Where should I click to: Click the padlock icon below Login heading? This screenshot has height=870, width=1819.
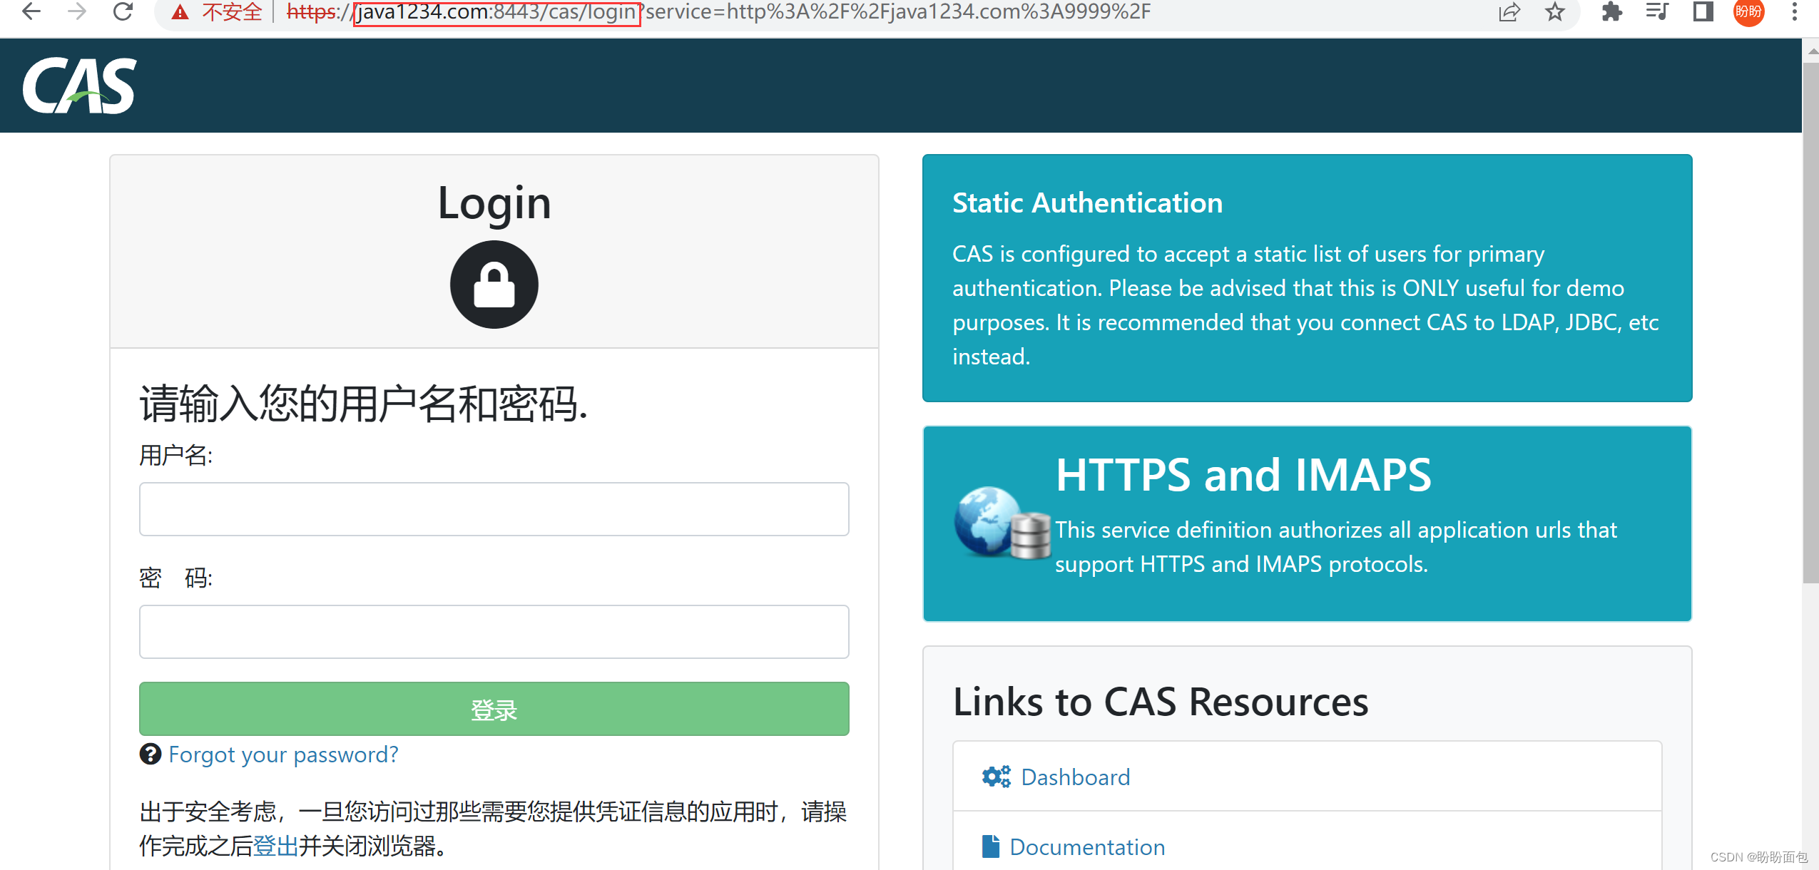493,284
